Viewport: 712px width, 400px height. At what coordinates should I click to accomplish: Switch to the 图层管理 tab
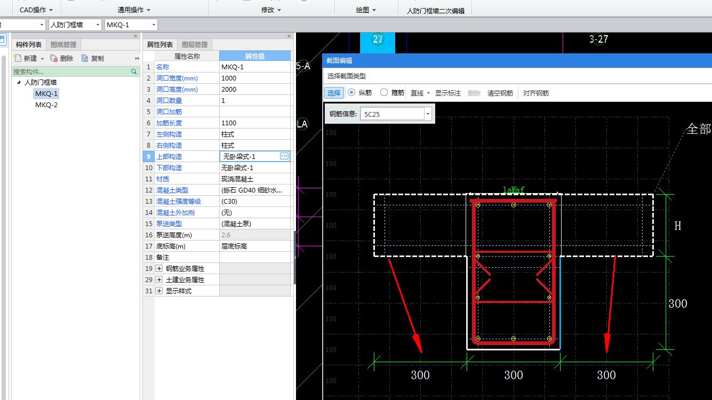(195, 44)
